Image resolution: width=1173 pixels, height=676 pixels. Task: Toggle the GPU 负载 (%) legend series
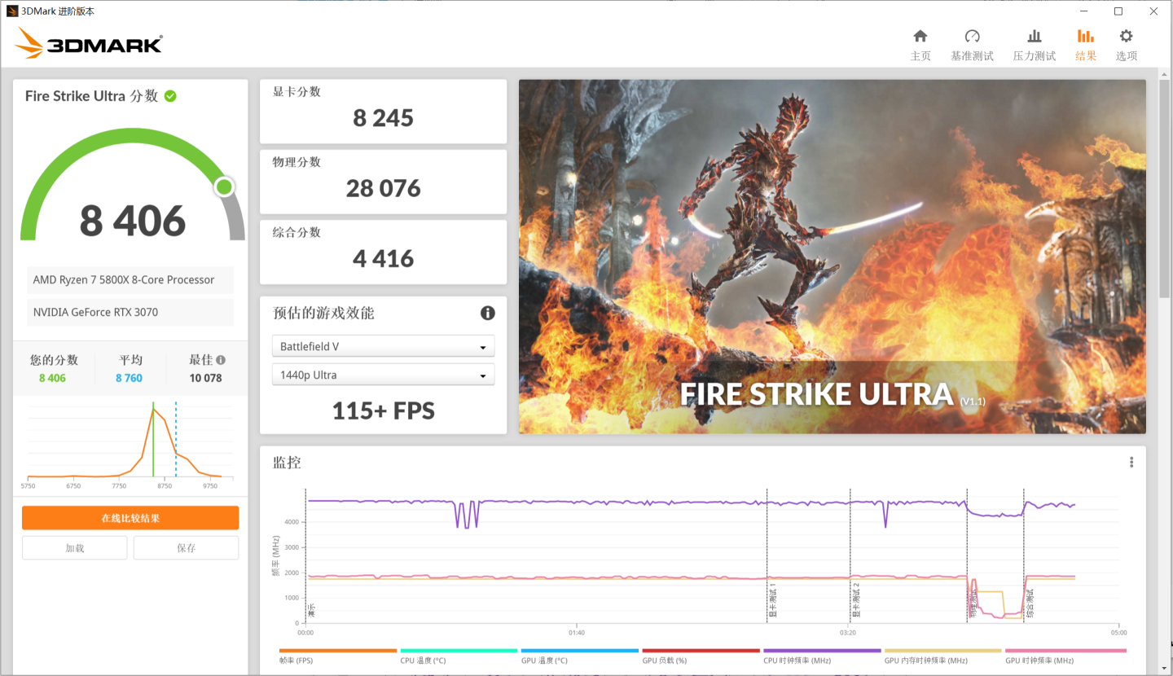point(701,656)
